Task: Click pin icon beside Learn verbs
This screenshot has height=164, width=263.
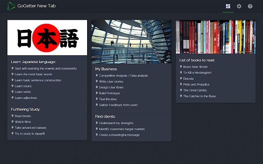Action: [x=12, y=92]
